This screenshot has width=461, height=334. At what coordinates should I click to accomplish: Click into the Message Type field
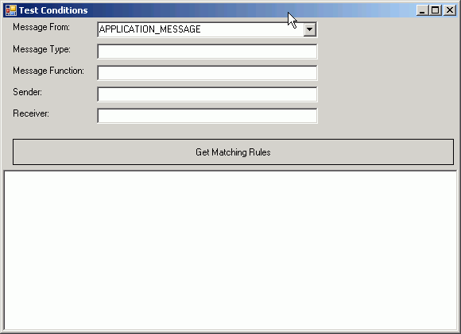[x=207, y=52]
